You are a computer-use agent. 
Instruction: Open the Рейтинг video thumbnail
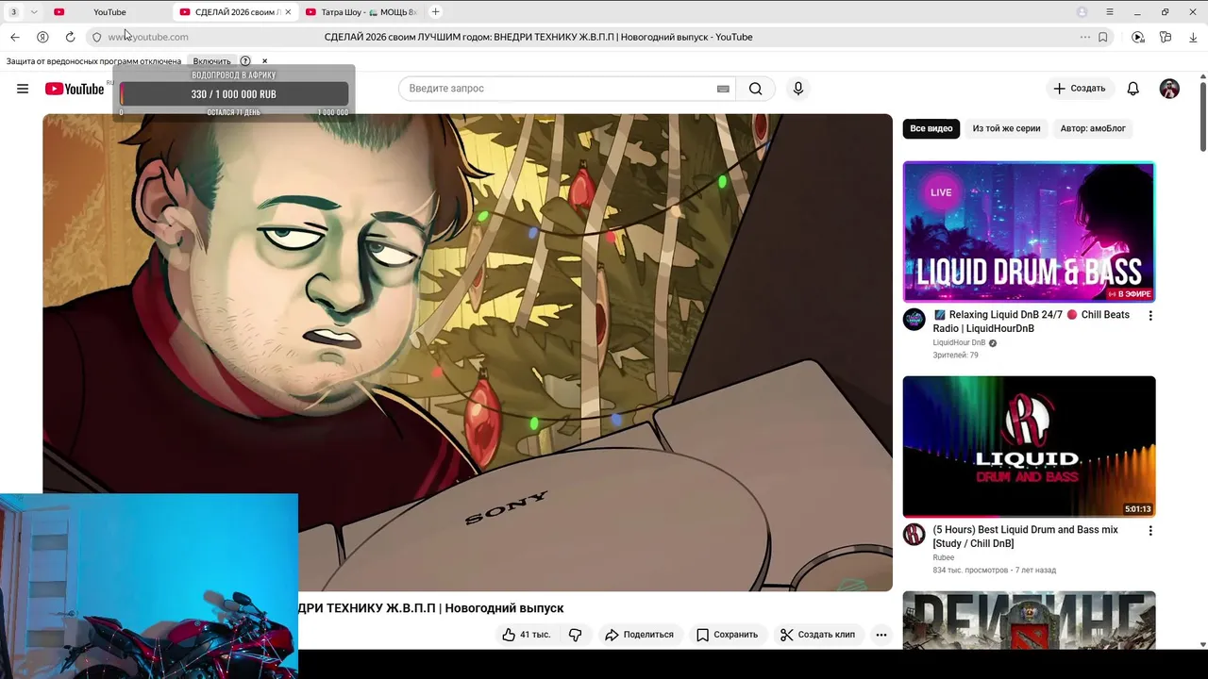[1029, 620]
